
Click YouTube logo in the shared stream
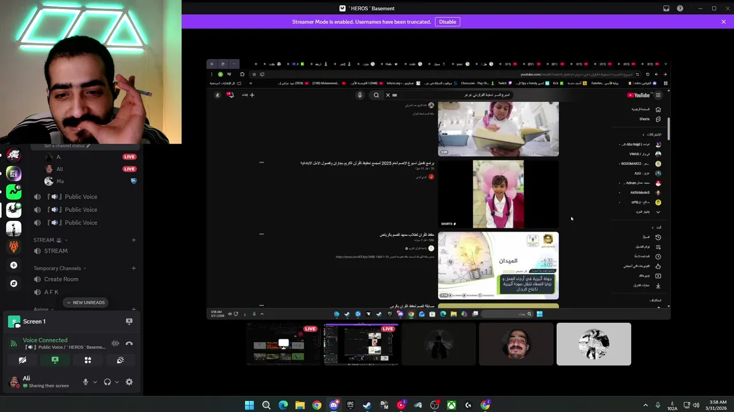tap(638, 95)
